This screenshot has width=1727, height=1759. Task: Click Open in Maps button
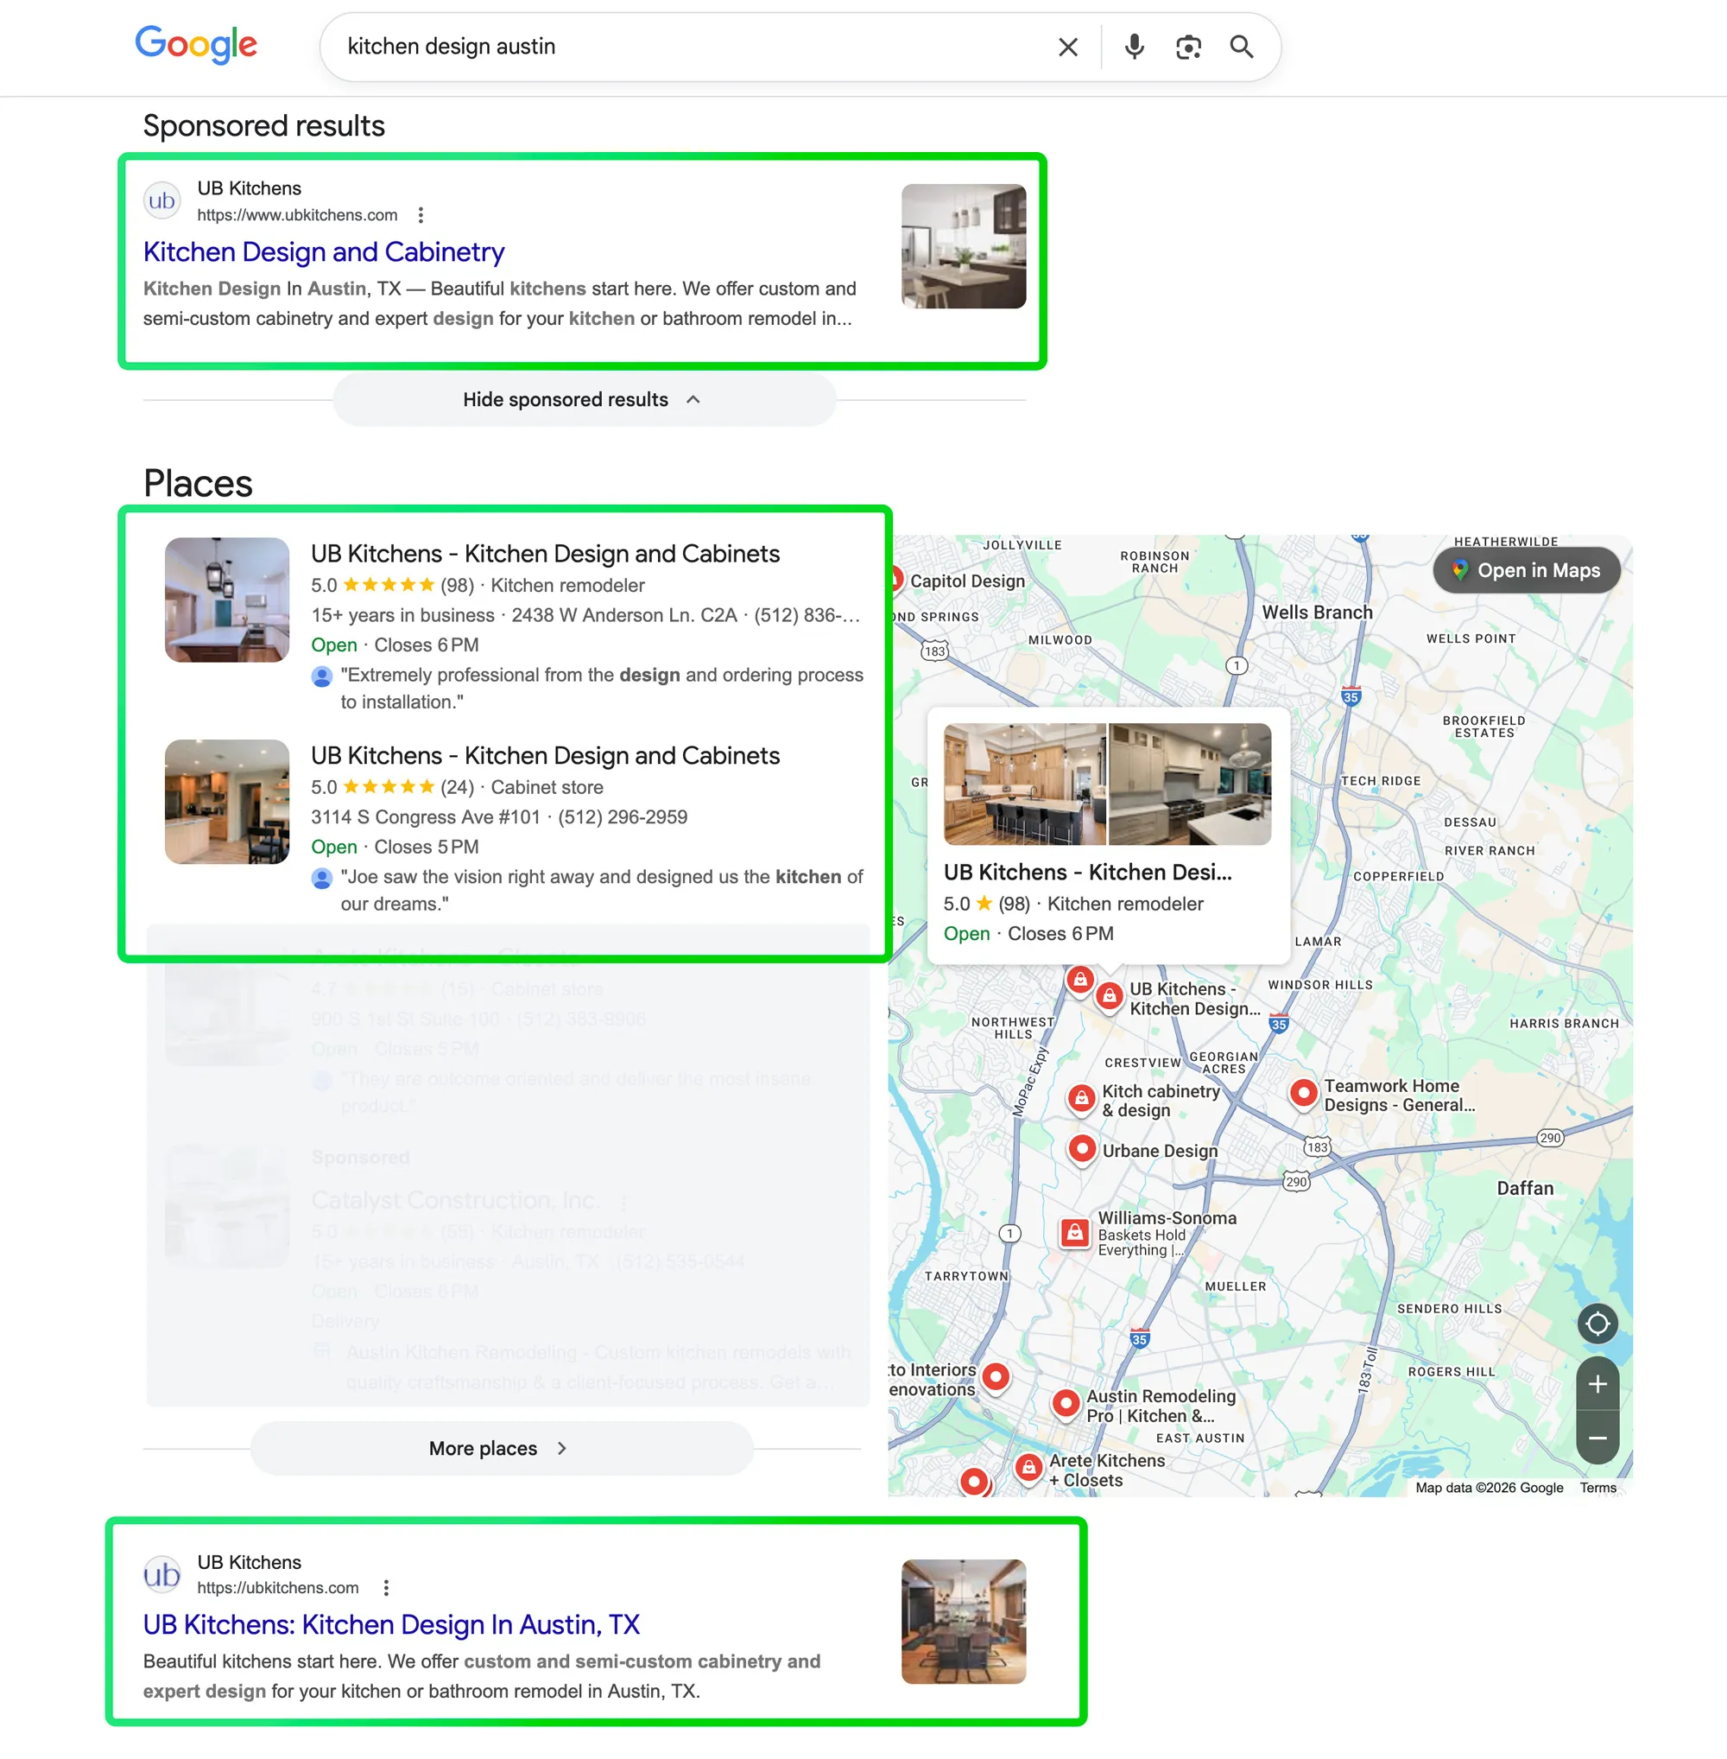(x=1526, y=570)
